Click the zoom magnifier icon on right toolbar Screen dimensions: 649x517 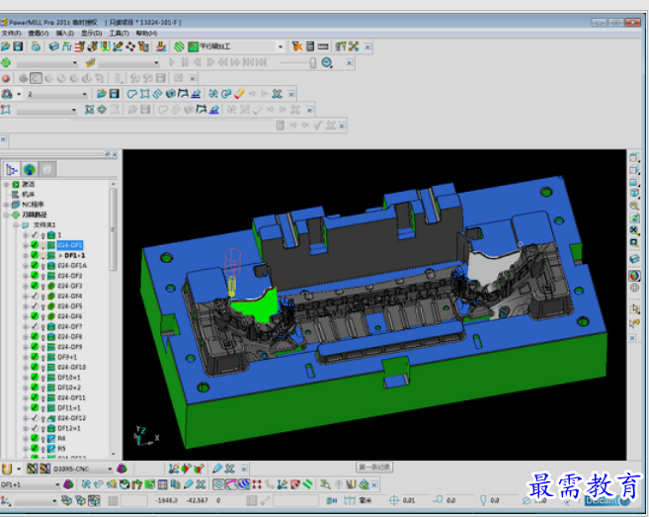[634, 206]
